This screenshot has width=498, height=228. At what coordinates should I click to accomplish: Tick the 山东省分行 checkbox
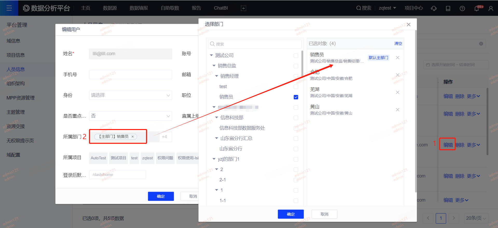click(x=296, y=149)
